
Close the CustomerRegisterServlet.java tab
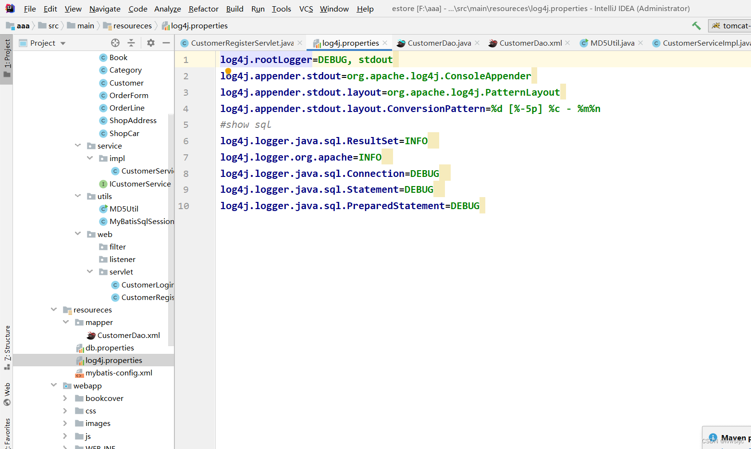[300, 43]
